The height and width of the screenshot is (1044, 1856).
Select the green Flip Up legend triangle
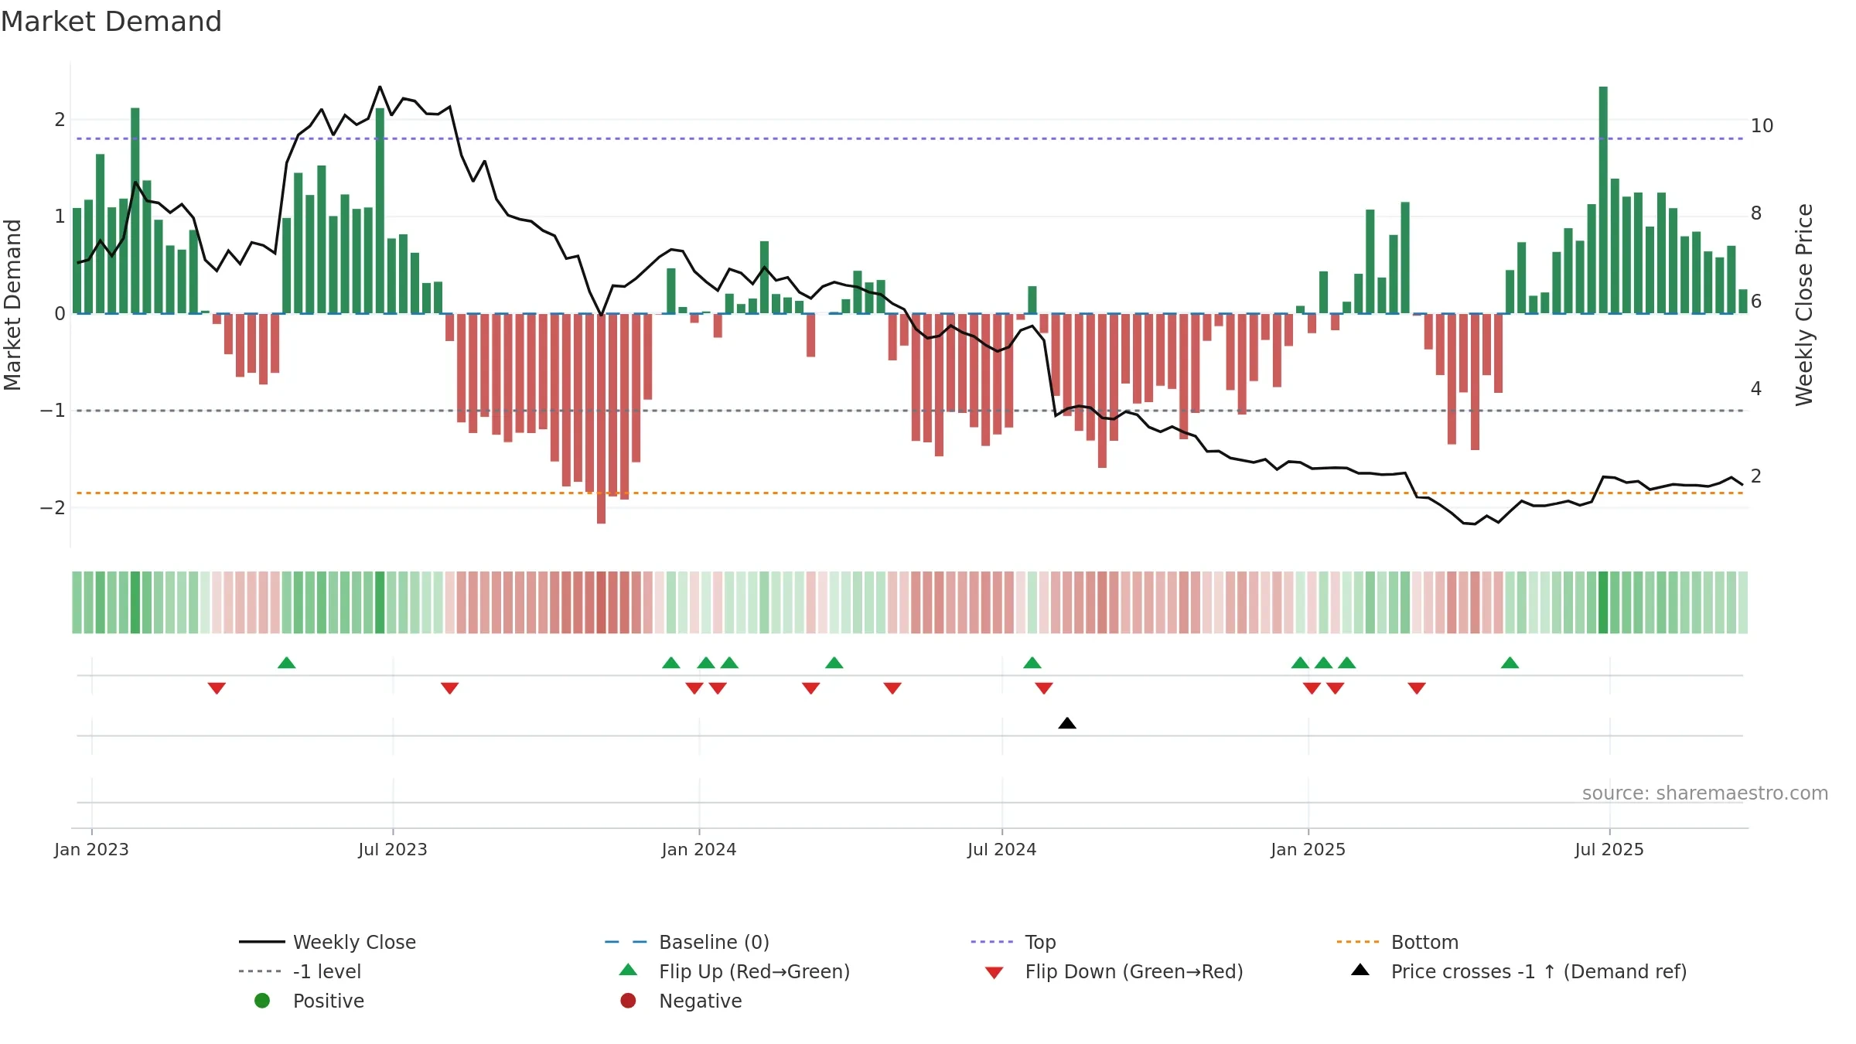tap(629, 970)
